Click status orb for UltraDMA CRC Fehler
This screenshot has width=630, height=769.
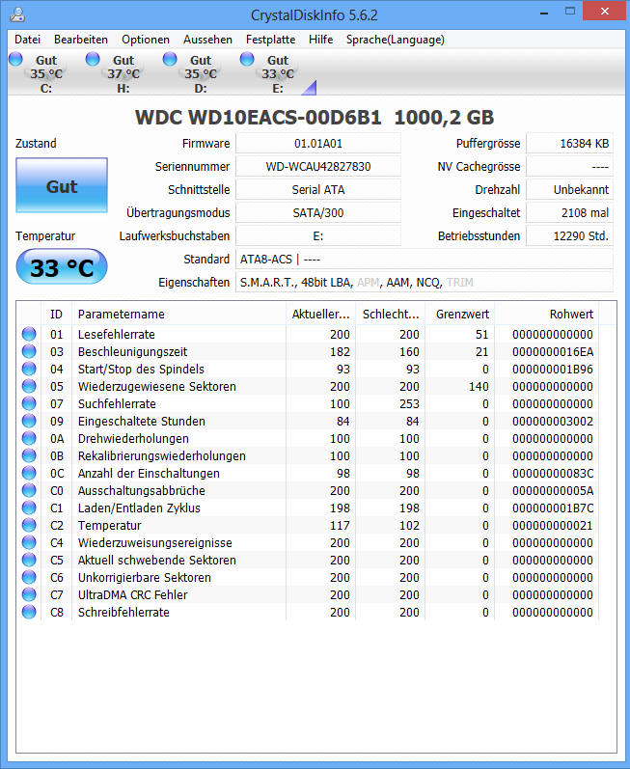tap(29, 594)
